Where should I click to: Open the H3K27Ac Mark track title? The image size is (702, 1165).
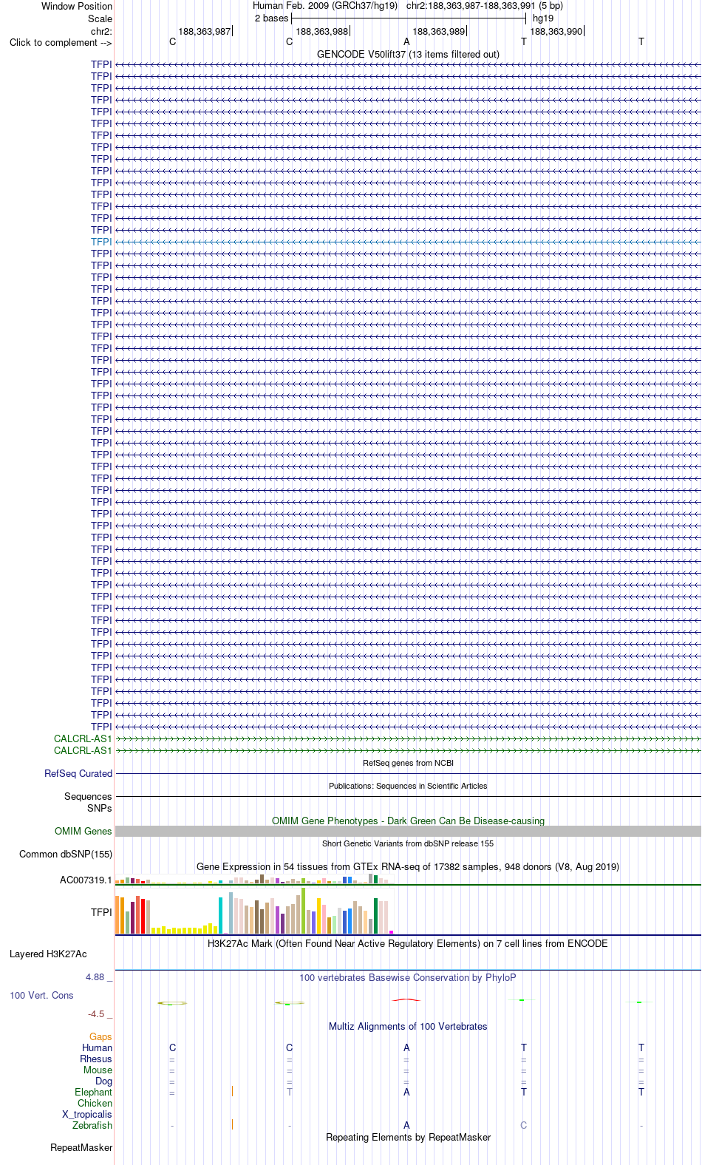pos(408,943)
